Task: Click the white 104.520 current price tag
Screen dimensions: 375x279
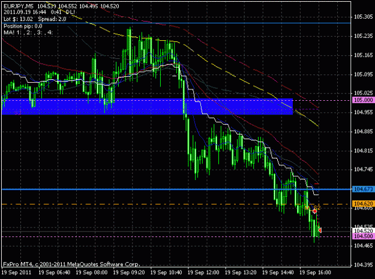Action: (363, 231)
